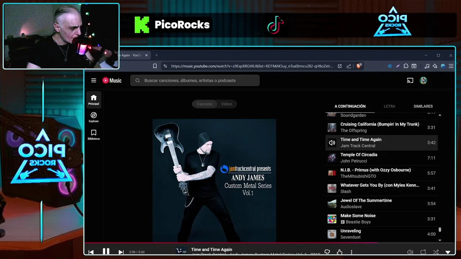Click Temple Of Circadia thumbnail
Screen dimensions: 461x259
332,158
